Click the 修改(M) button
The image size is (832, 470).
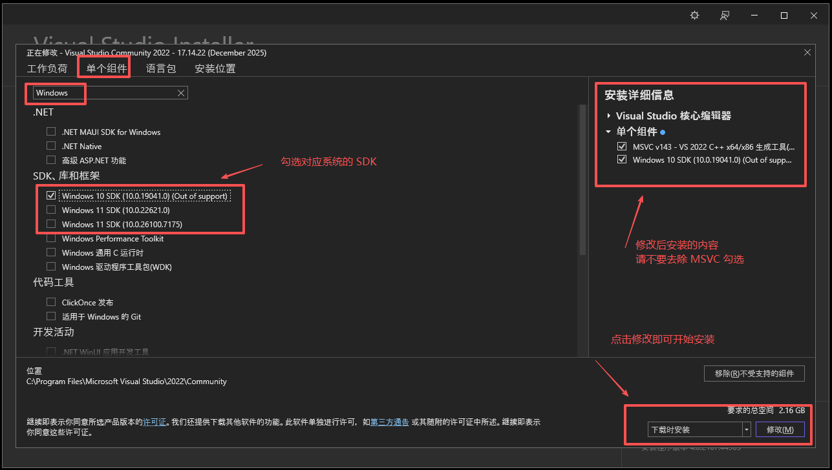780,429
